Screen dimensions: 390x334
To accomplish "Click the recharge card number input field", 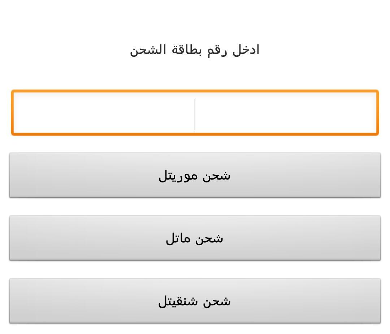I will pyautogui.click(x=195, y=113).
